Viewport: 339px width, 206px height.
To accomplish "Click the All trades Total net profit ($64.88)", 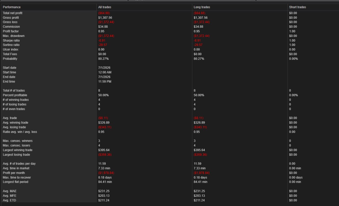I will 104,13.
